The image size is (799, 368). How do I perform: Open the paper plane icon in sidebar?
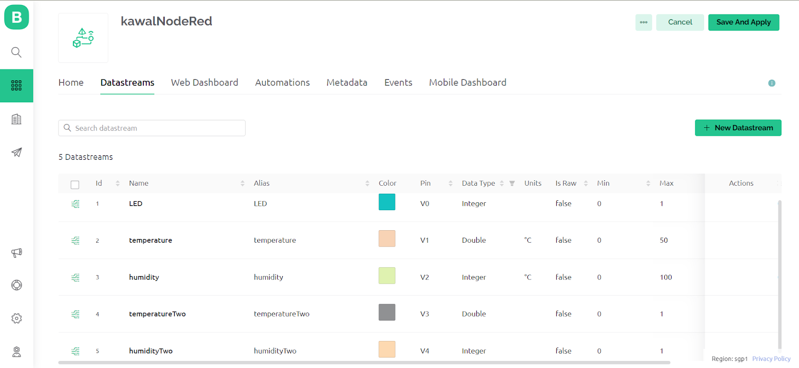(x=16, y=152)
